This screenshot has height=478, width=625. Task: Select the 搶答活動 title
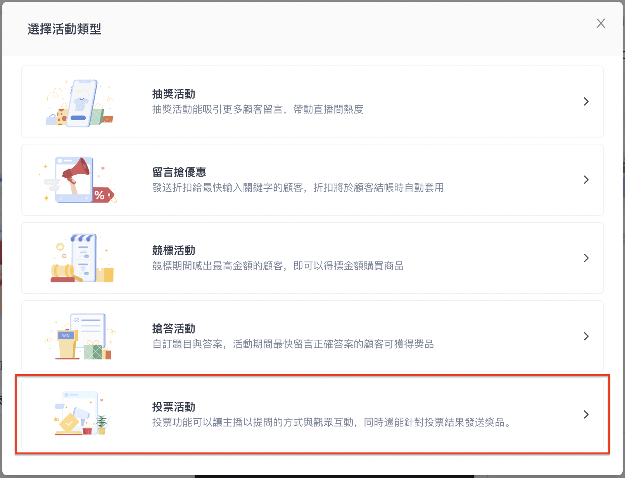pyautogui.click(x=174, y=329)
